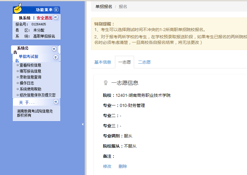Click 湖南教育考试院信息处 copyright text

(35, 111)
